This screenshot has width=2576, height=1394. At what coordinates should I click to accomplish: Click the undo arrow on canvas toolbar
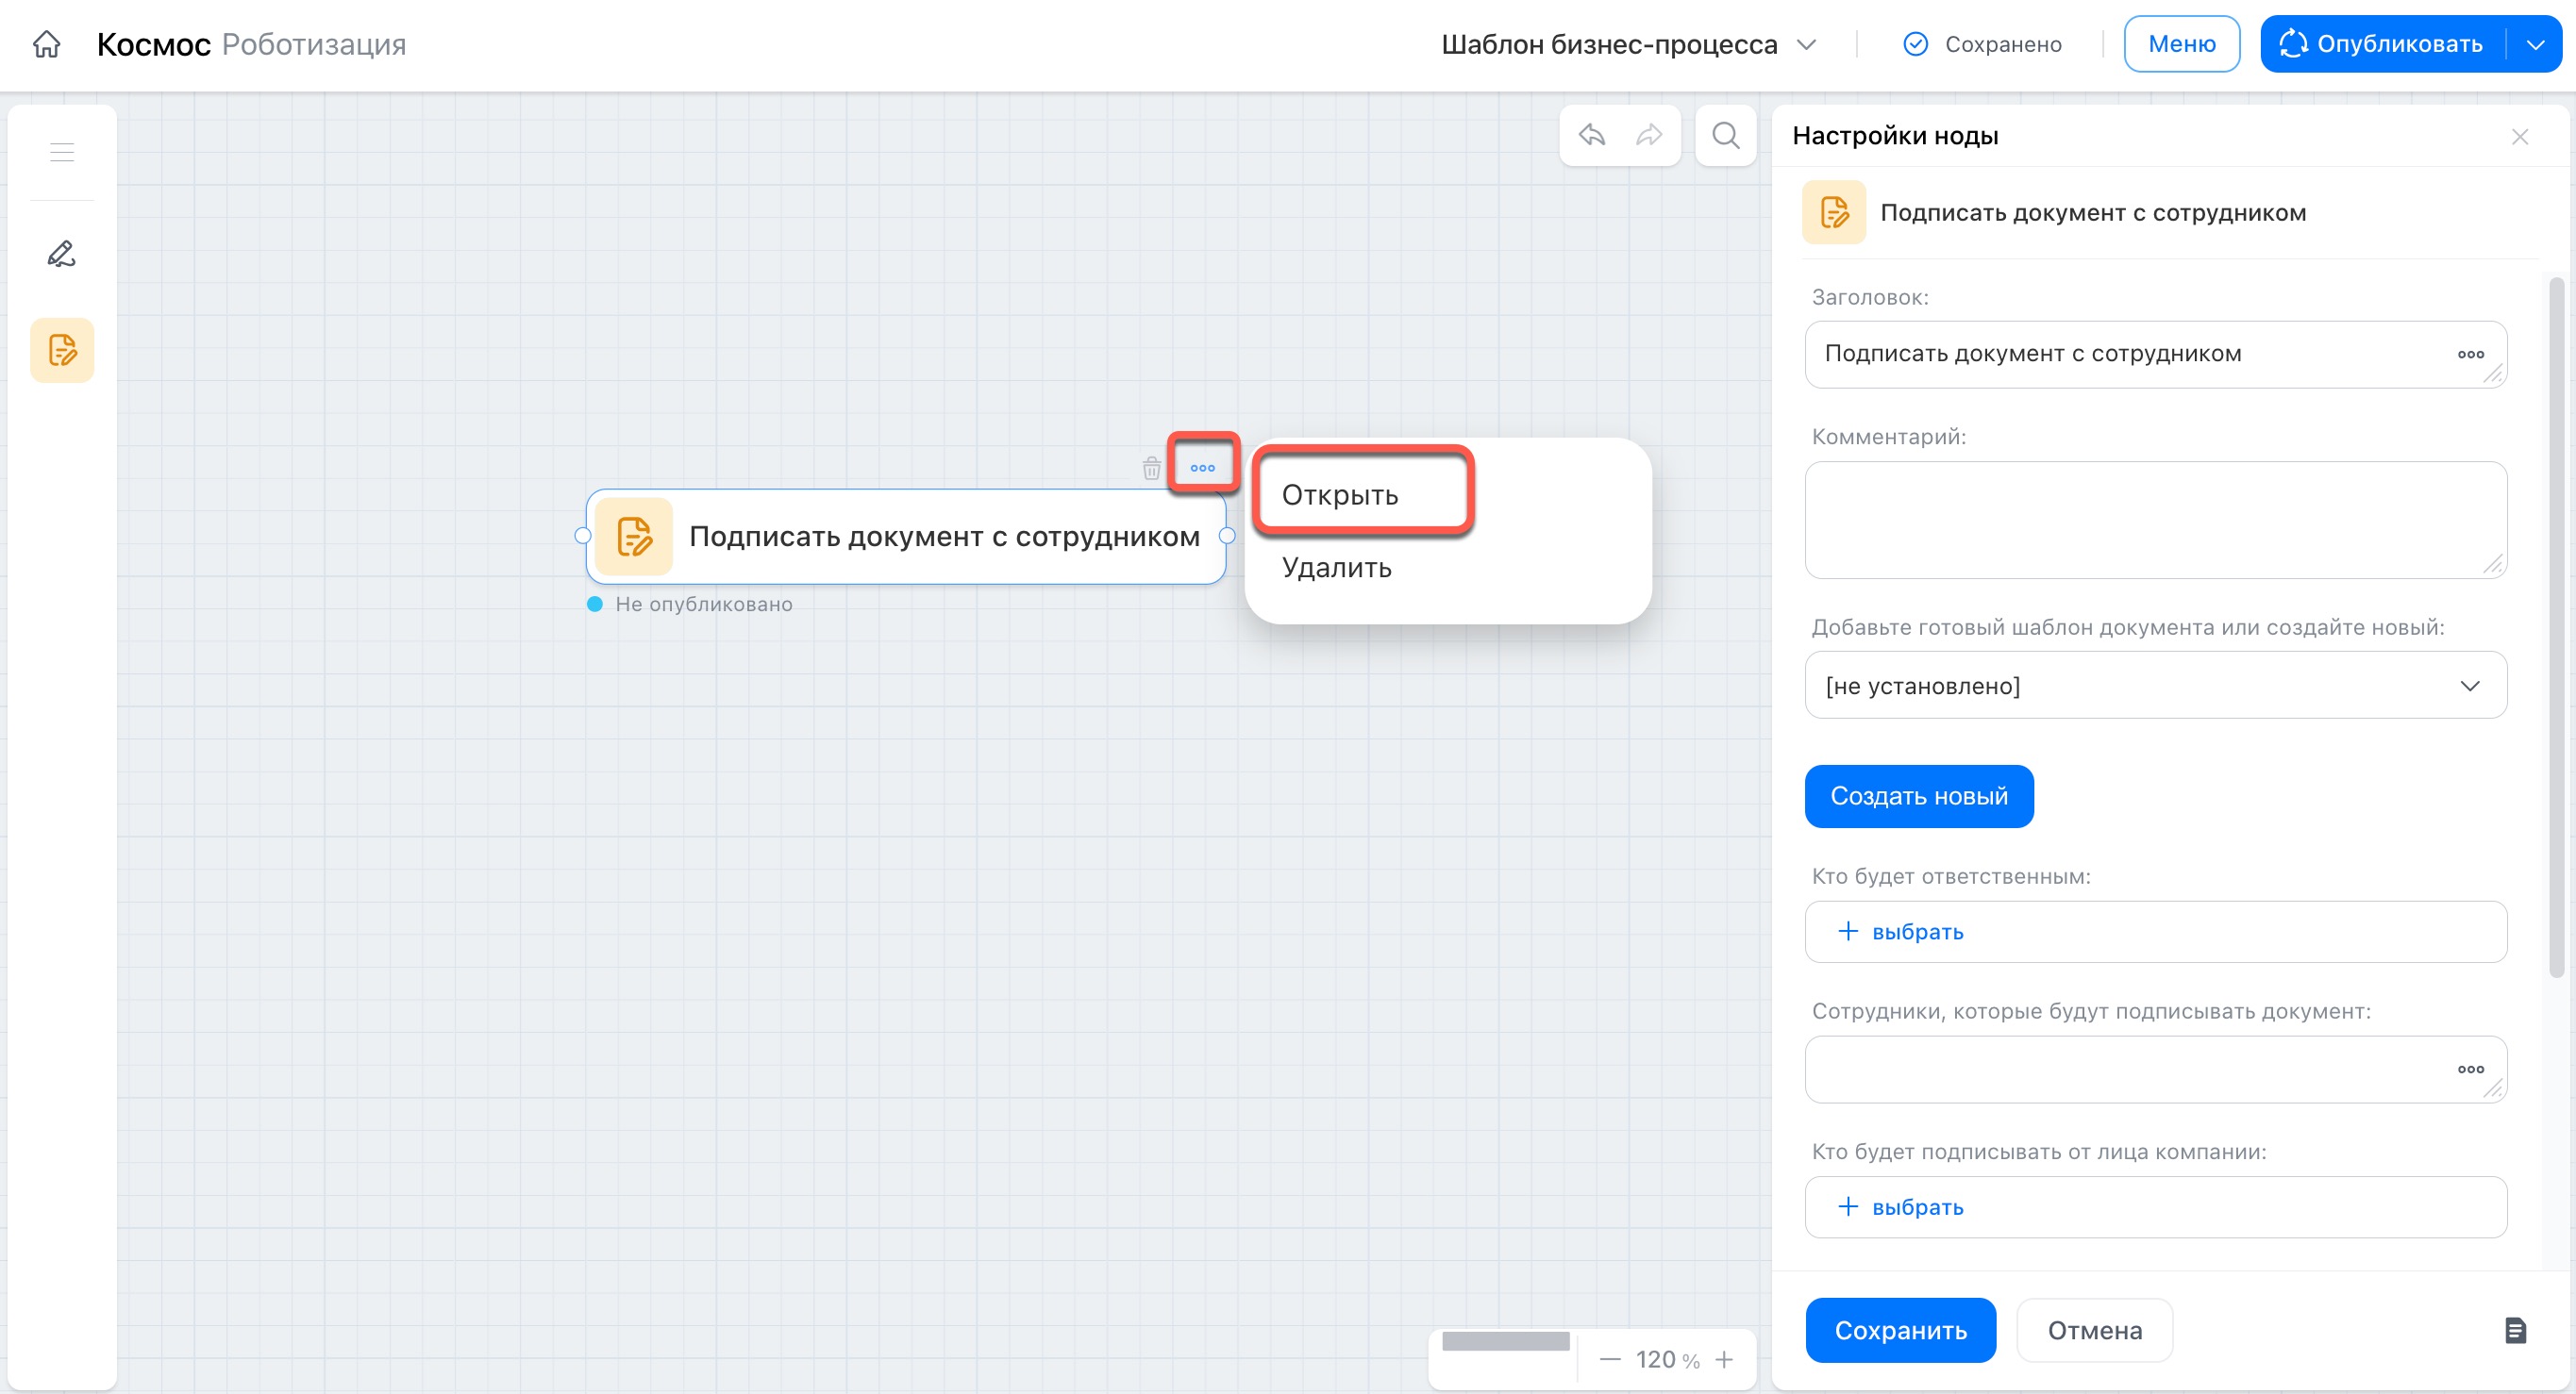click(1592, 135)
